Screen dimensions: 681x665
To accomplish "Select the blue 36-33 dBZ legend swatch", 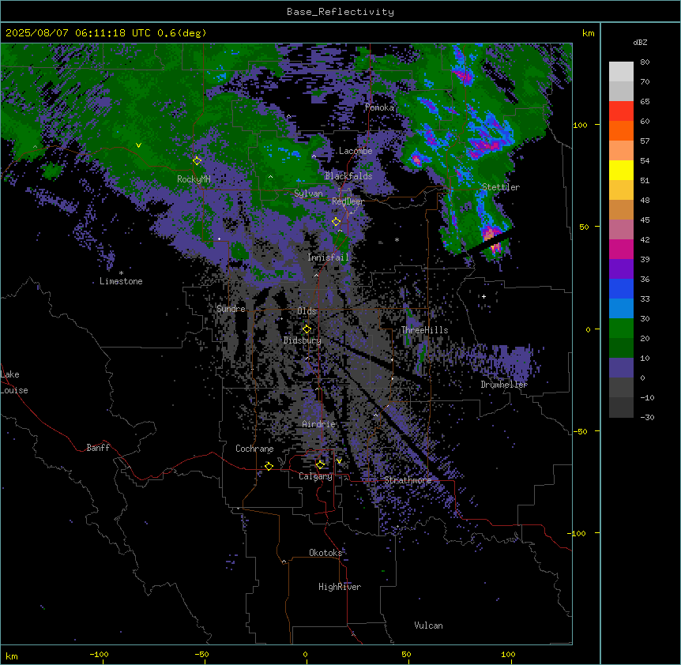I will (621, 289).
